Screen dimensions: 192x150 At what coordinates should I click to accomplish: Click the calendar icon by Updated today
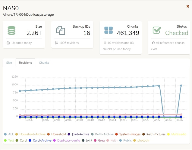coord(8,43)
